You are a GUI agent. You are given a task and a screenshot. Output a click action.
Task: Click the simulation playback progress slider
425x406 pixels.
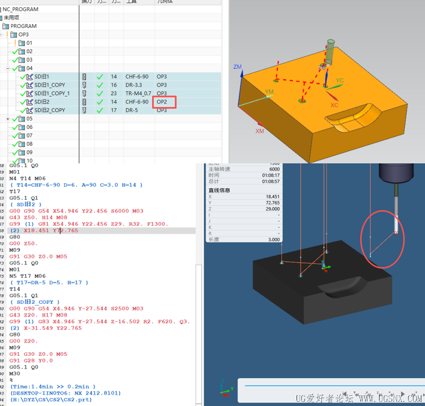(330, 385)
